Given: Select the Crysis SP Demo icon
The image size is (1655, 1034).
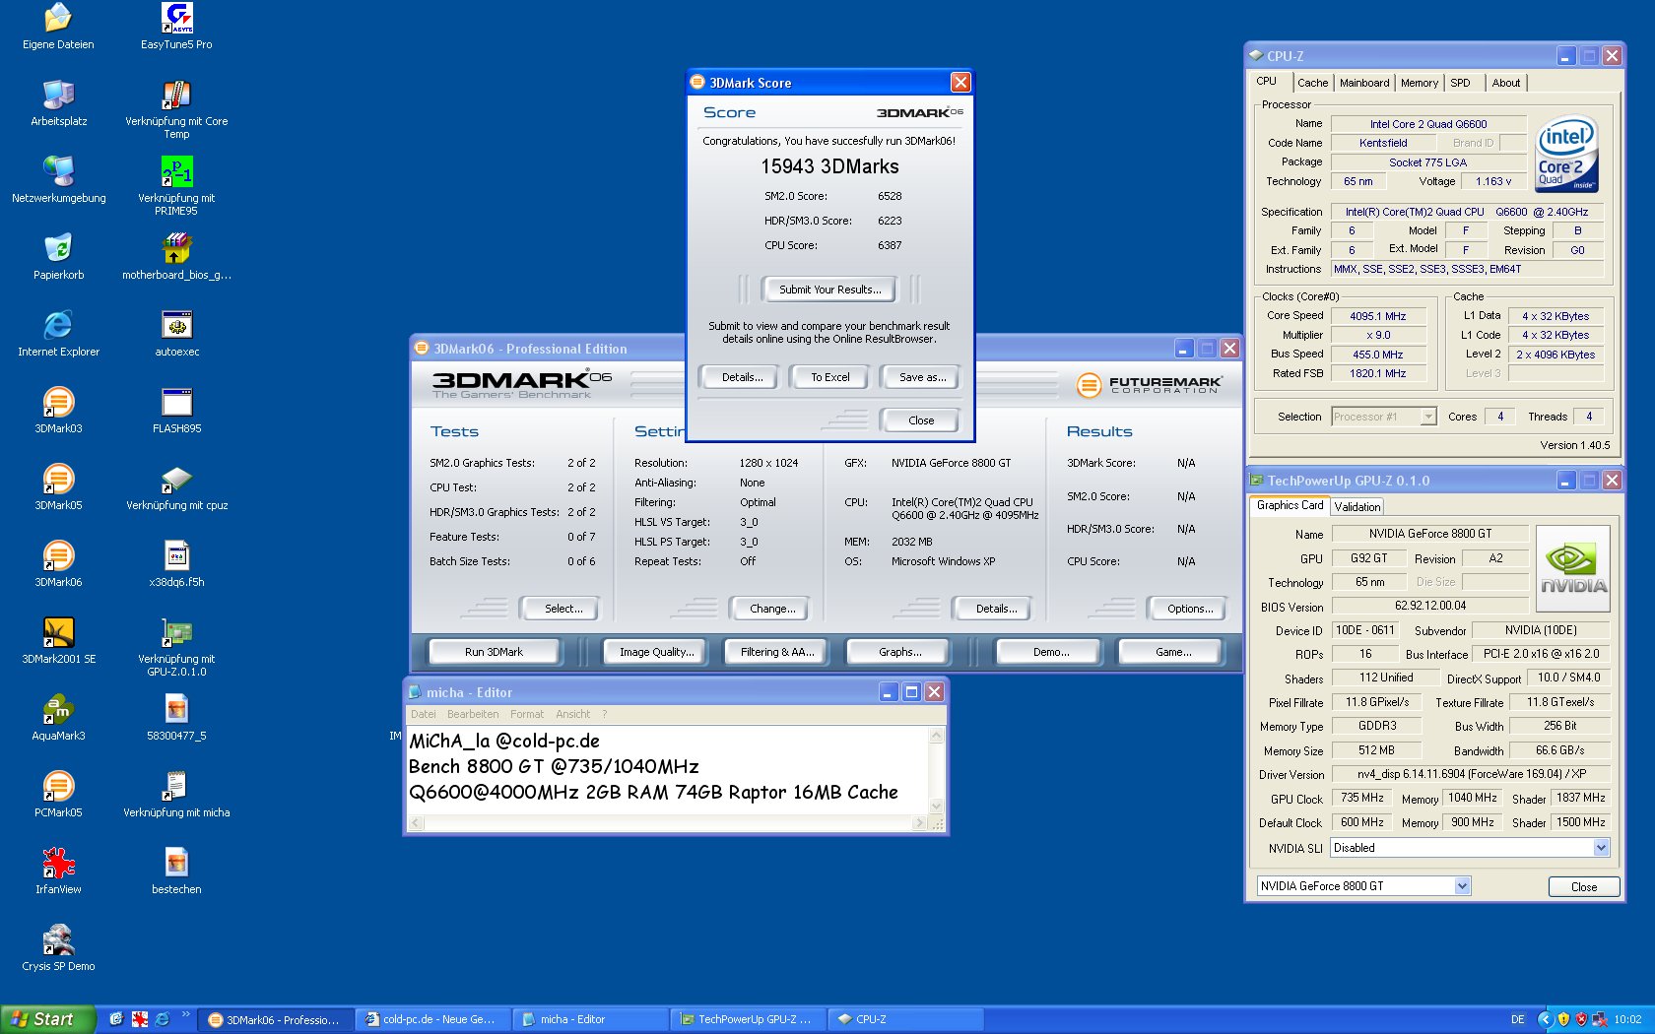Looking at the screenshot, I should [x=58, y=948].
